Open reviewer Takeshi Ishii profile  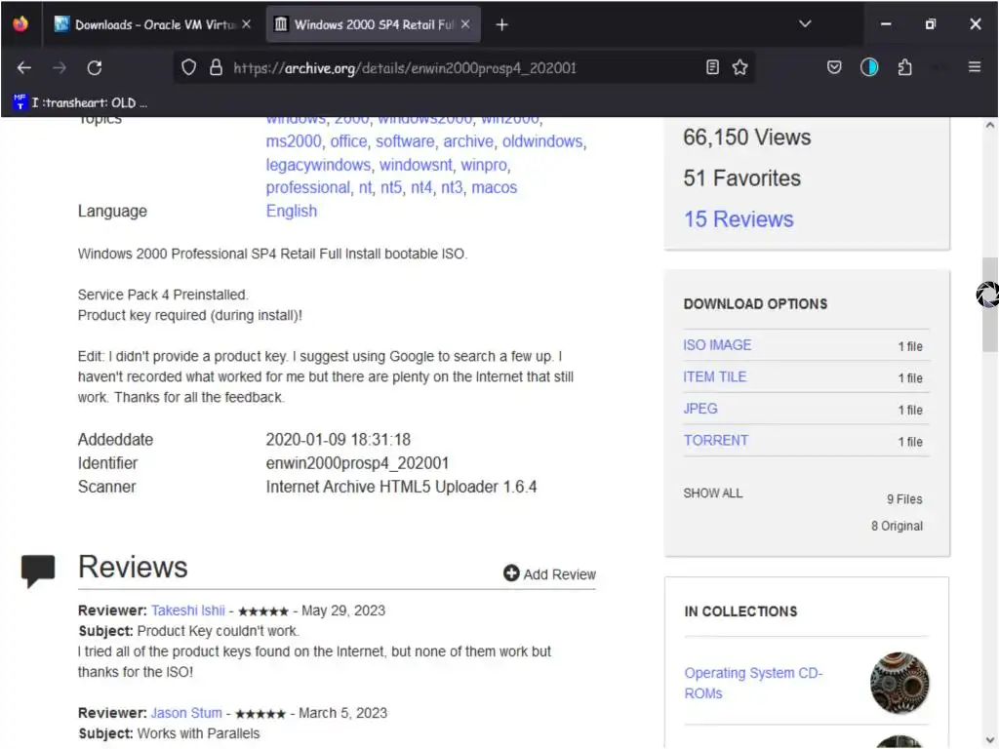pos(188,611)
